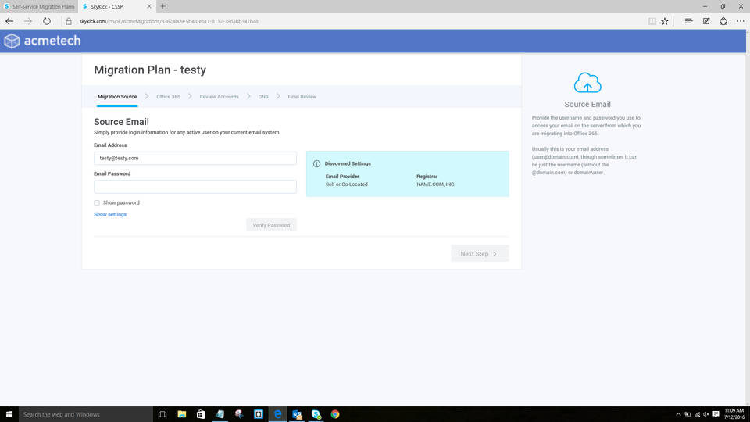The width and height of the screenshot is (750, 422).
Task: Click the Next Step button
Action: tap(479, 254)
